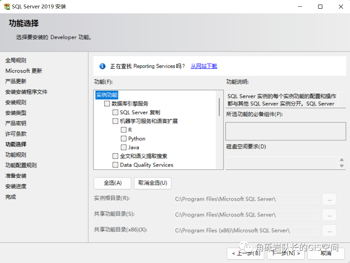The height and width of the screenshot is (263, 350).
Task: Minimize the SQL Server 2019 setup window
Action: tap(300, 7)
